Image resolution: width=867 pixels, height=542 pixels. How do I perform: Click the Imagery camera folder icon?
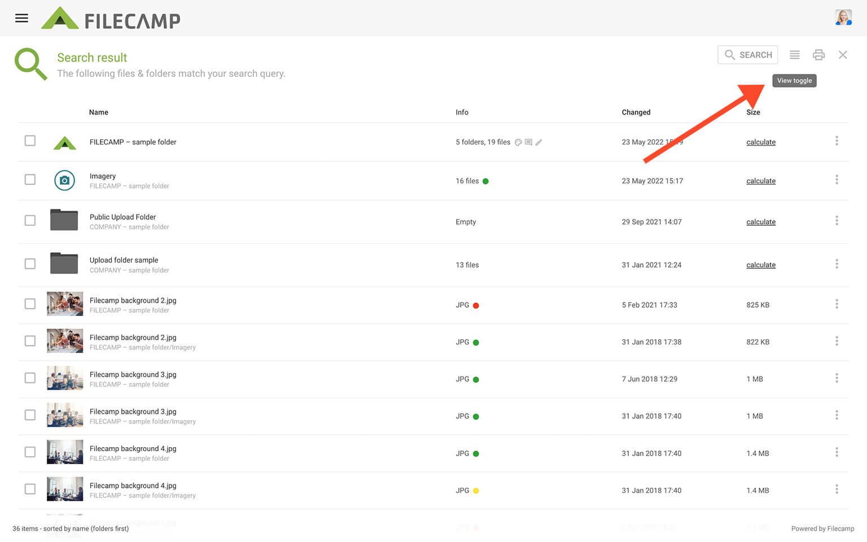click(64, 180)
